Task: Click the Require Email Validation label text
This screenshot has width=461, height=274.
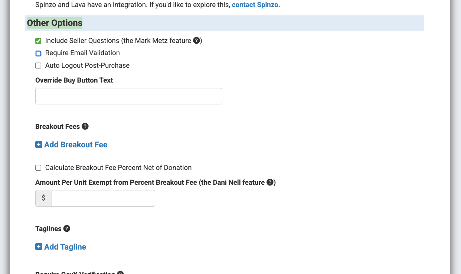Action: [82, 53]
